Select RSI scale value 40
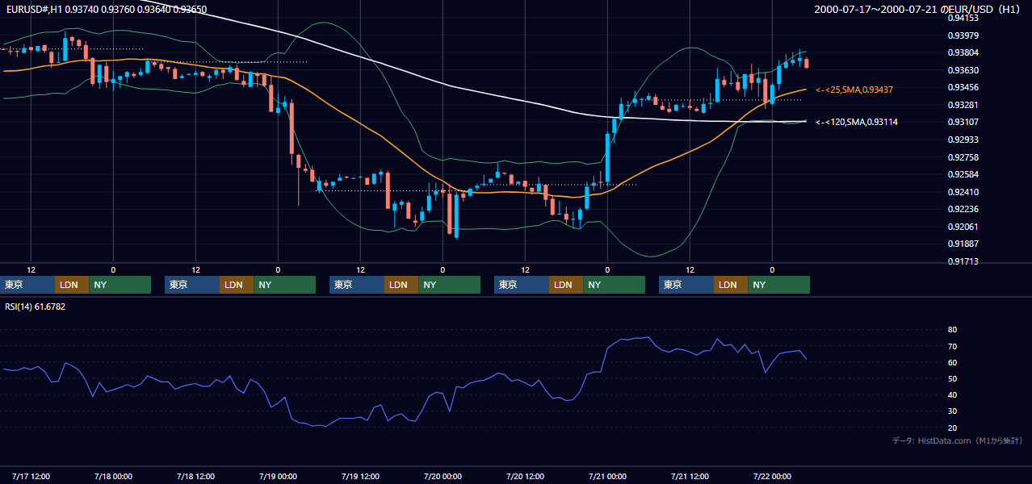The image size is (1032, 484). point(952,394)
